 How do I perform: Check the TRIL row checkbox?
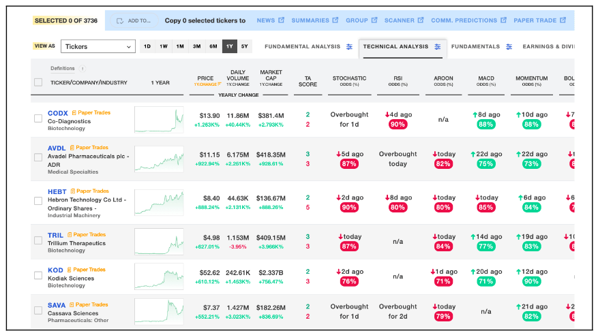(x=38, y=240)
